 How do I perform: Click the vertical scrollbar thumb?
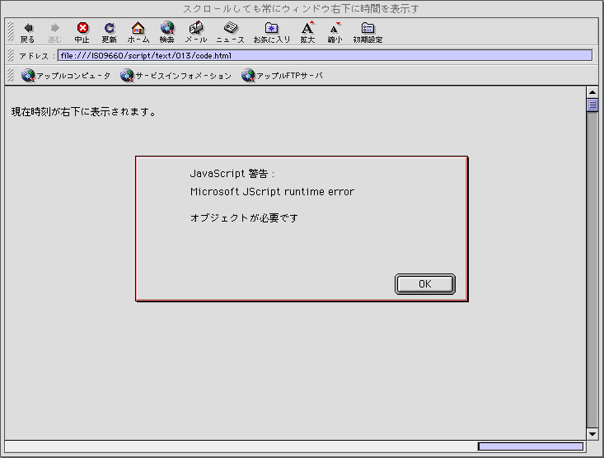(x=592, y=105)
